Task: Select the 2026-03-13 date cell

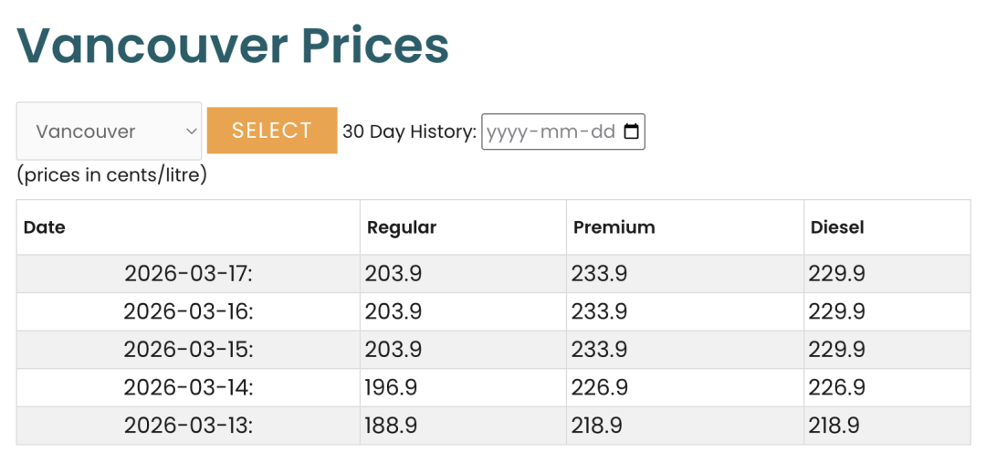Action: coord(188,426)
